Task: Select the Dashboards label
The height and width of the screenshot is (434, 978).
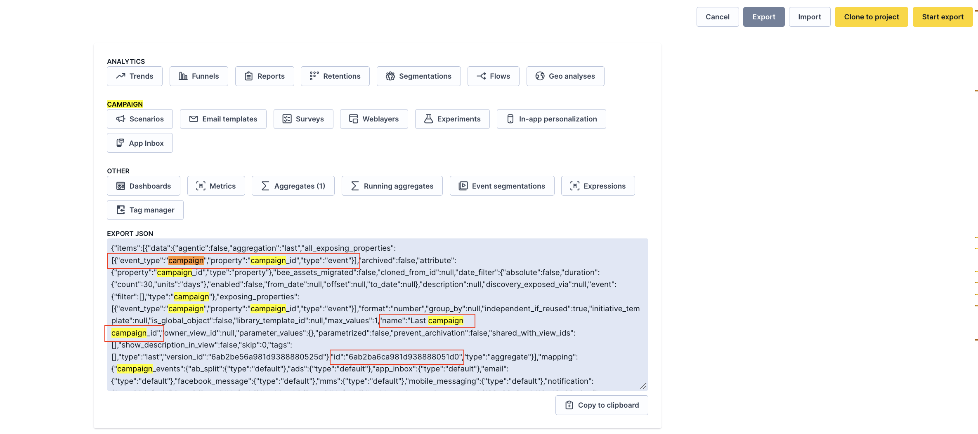Action: click(x=150, y=186)
